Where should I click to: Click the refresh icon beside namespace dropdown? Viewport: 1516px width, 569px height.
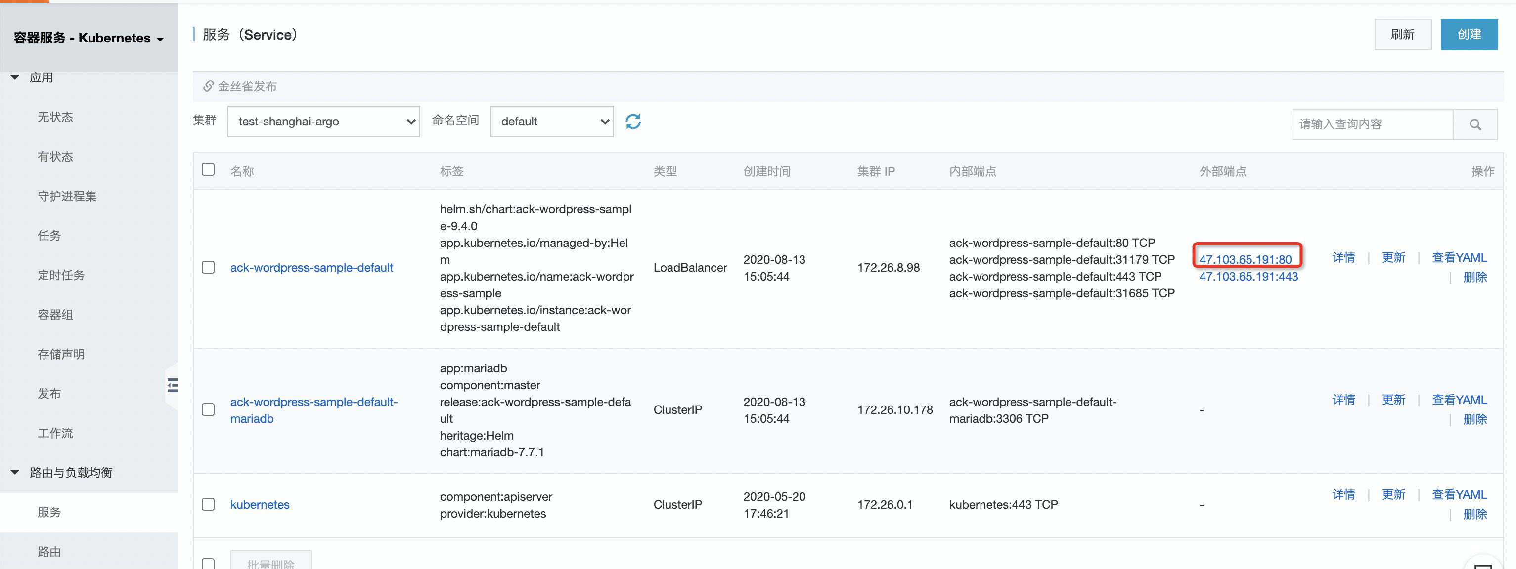pyautogui.click(x=632, y=122)
